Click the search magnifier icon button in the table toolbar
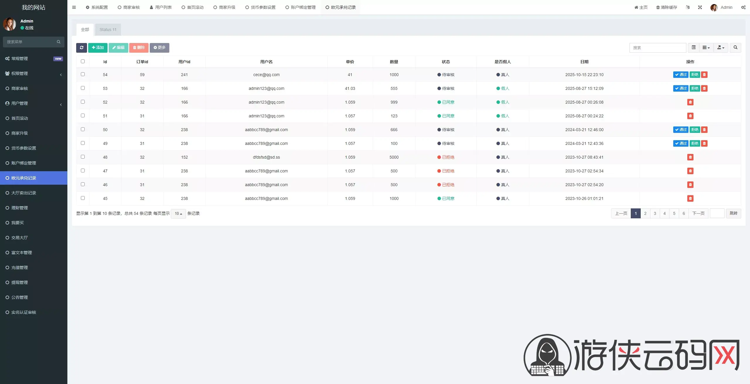This screenshot has width=750, height=384. click(x=735, y=48)
